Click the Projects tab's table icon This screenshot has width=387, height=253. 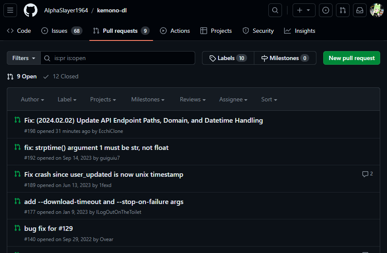[204, 31]
